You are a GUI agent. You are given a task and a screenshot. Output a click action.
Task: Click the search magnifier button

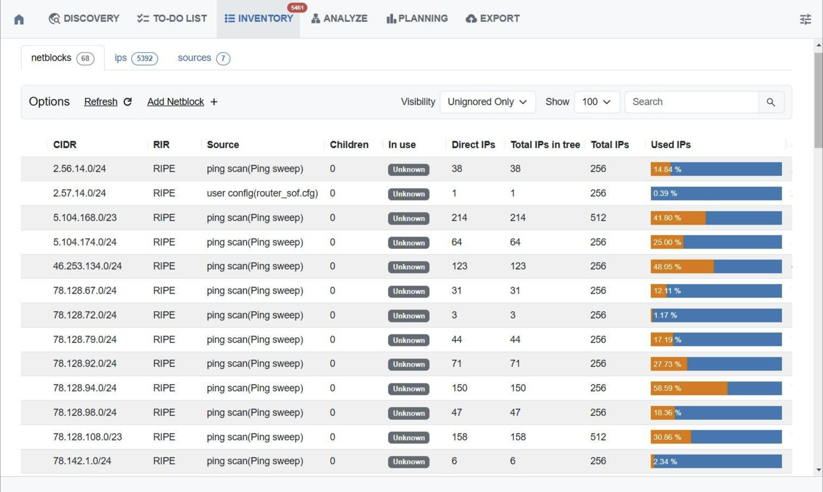click(771, 102)
